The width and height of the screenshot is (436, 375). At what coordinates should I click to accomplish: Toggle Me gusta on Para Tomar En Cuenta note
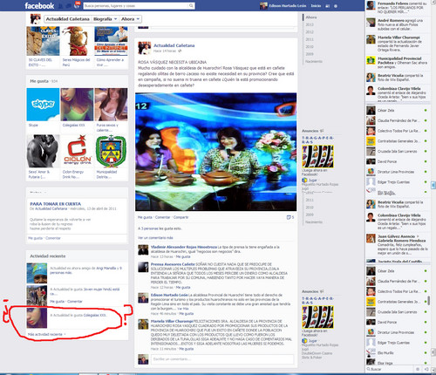point(36,238)
